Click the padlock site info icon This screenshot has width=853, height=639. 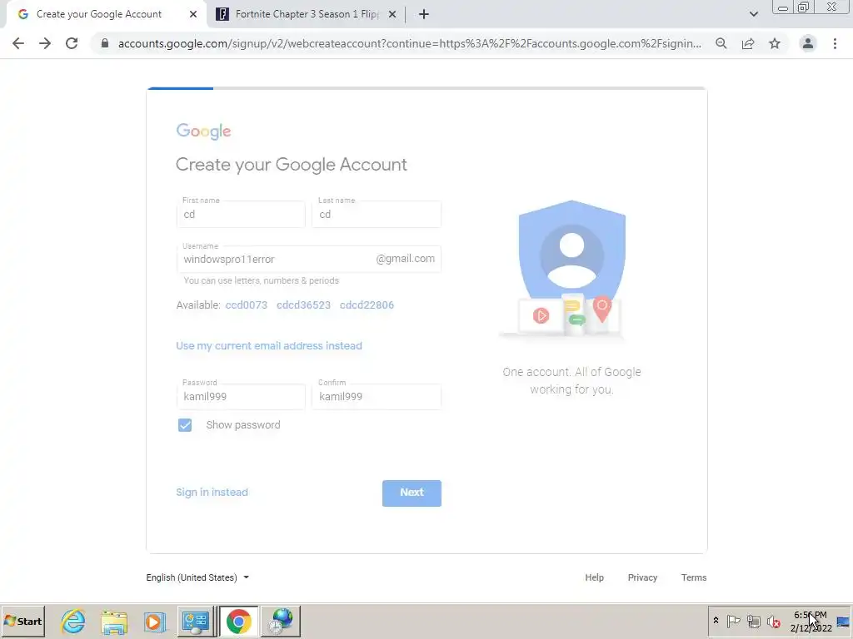coord(105,43)
